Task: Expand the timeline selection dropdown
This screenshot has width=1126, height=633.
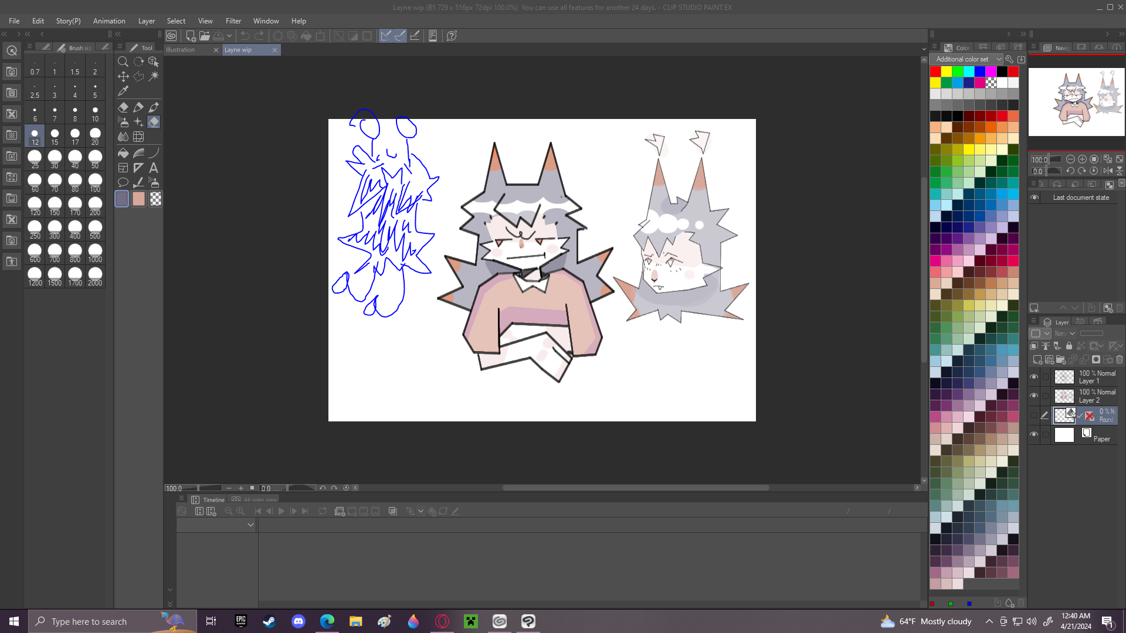Action: 250,525
